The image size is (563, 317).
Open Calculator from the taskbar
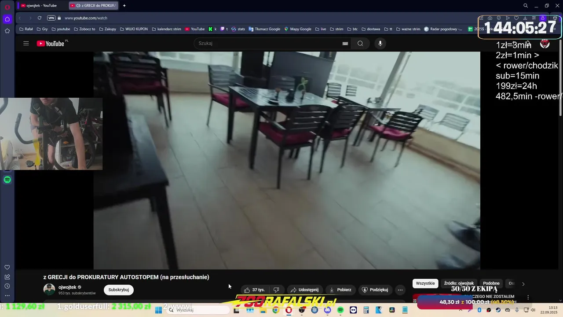click(x=366, y=310)
